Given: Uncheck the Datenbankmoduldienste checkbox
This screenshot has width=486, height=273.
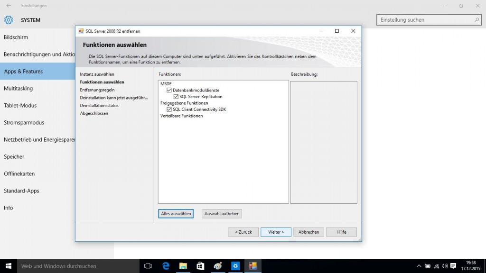Looking at the screenshot, I should [169, 90].
